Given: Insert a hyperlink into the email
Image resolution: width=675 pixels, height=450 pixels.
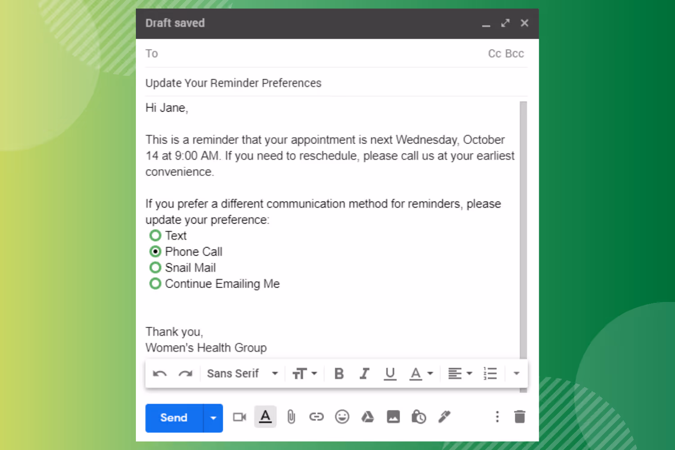Looking at the screenshot, I should (x=316, y=417).
